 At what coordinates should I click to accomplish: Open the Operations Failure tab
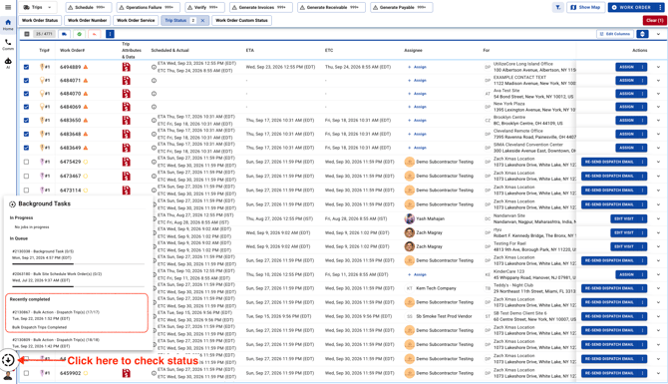[x=148, y=7]
